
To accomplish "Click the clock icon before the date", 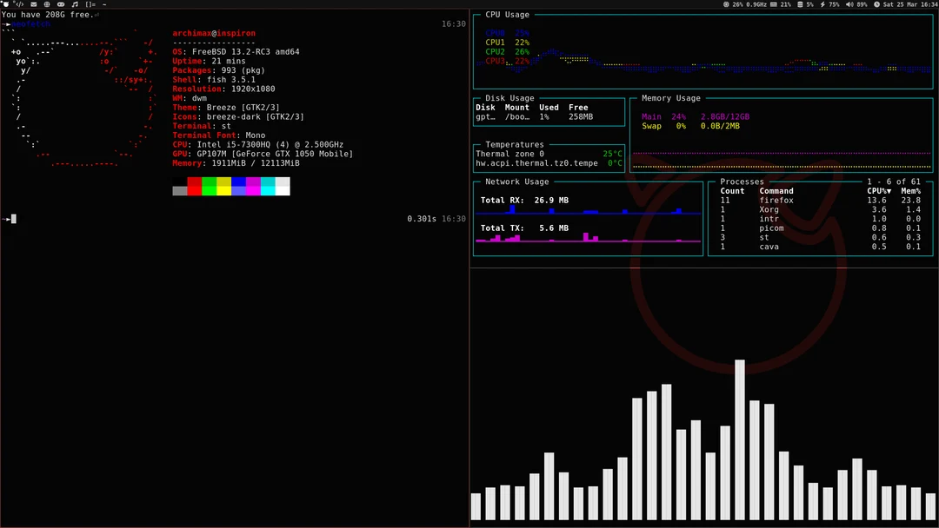I will point(876,4).
